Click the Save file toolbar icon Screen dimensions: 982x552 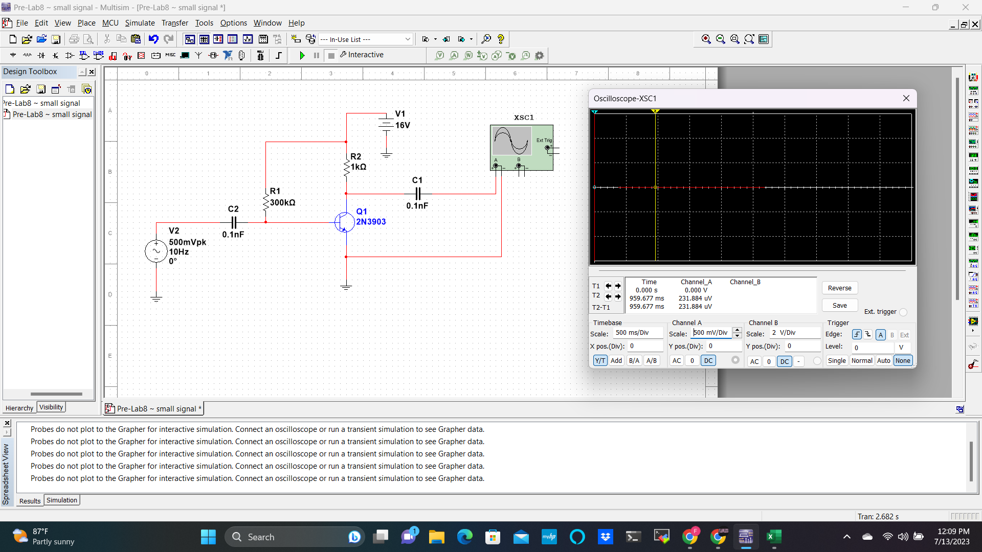click(x=56, y=39)
